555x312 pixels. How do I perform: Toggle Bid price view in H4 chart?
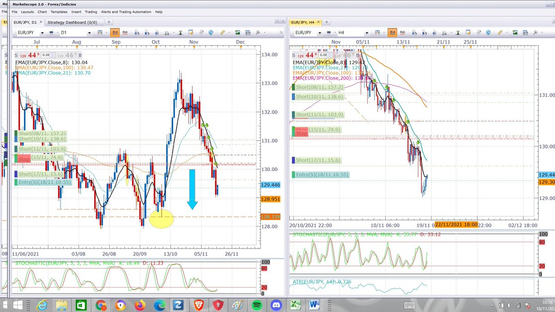click(x=392, y=32)
